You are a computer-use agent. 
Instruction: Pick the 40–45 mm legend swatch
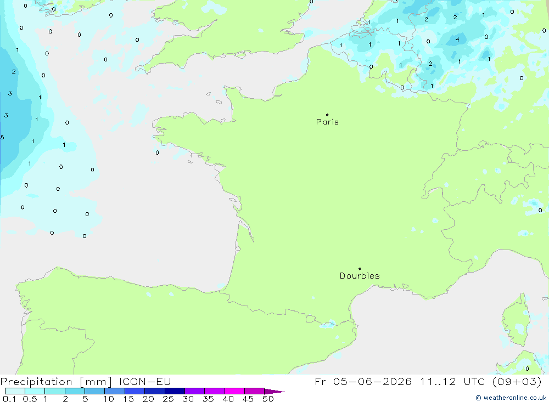coord(234,391)
